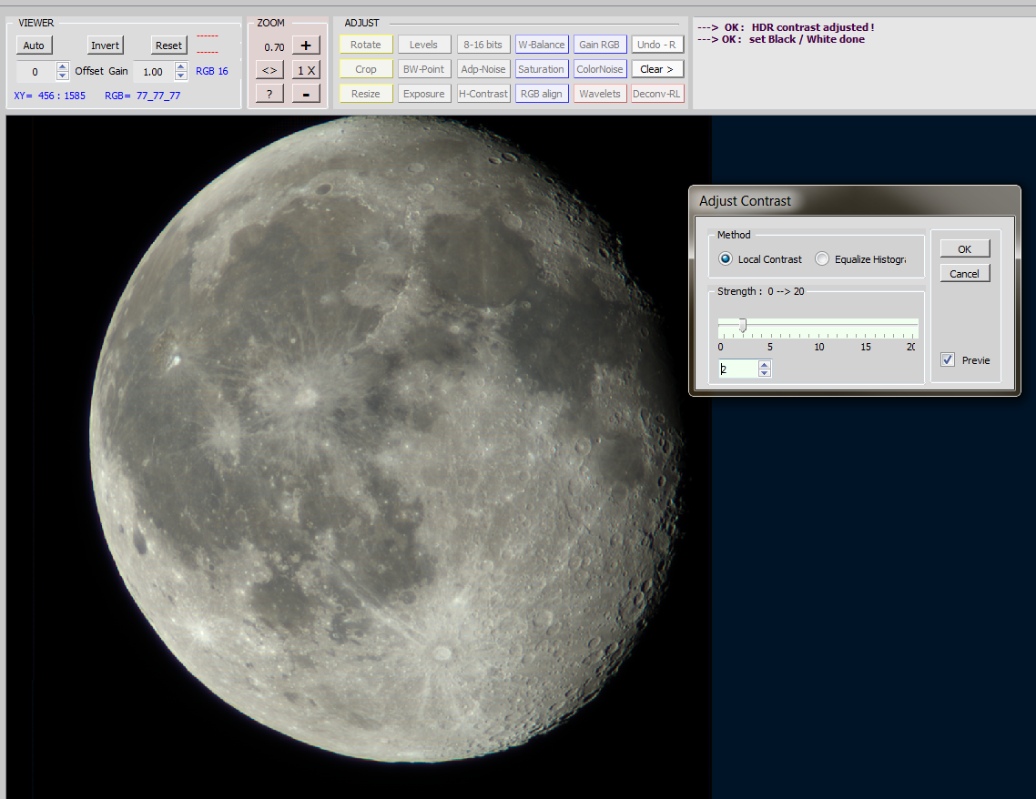Set zoom to 1 X
1036x799 pixels.
(306, 70)
